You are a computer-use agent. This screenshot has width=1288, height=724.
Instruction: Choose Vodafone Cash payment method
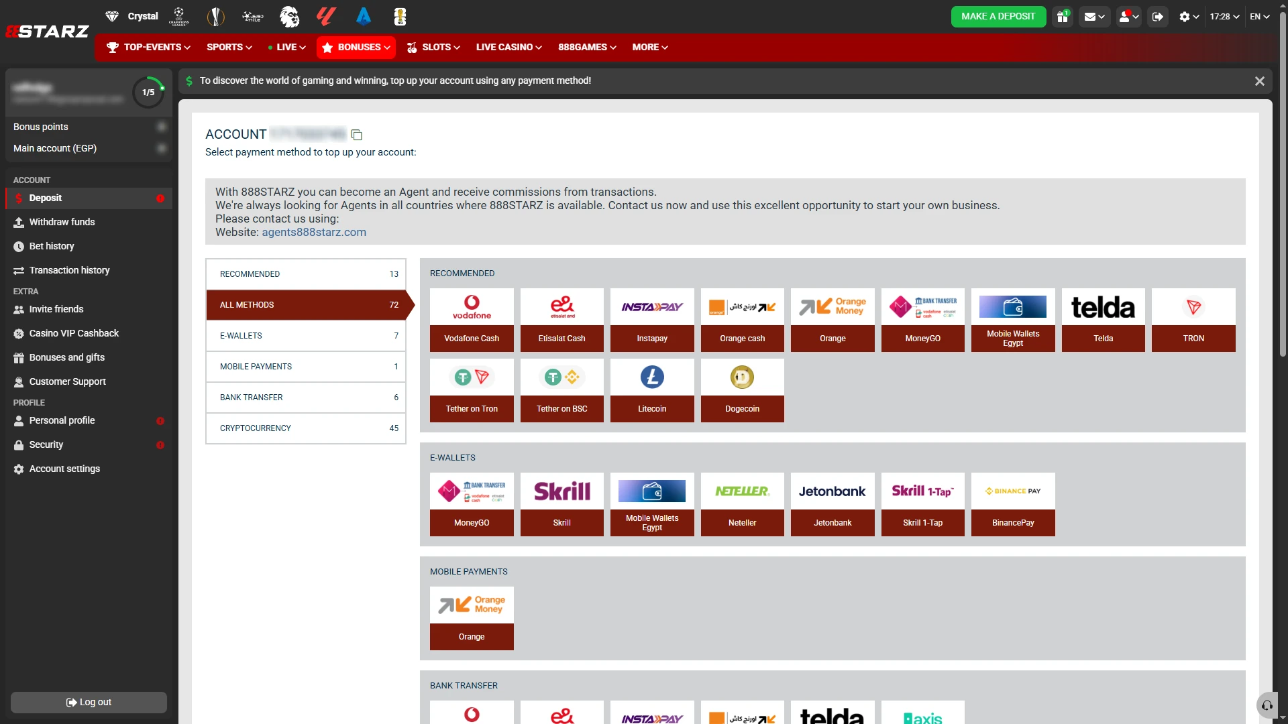click(x=472, y=320)
